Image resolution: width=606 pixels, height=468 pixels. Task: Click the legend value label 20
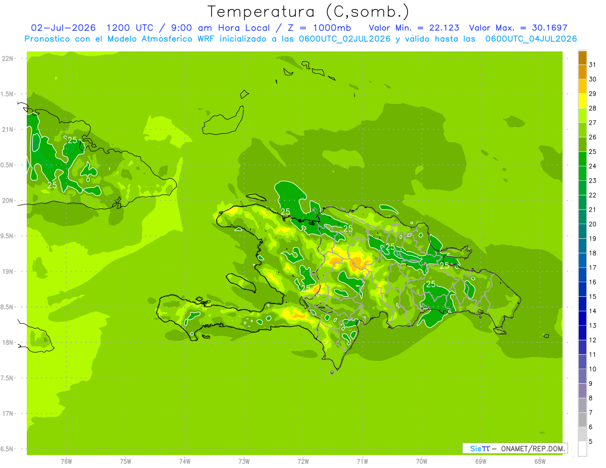coord(592,224)
